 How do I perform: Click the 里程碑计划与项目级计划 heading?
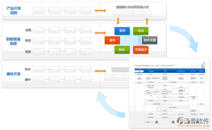click(x=132, y=7)
